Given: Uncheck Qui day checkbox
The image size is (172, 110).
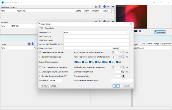Looking at the screenshot, I should click(104, 62).
